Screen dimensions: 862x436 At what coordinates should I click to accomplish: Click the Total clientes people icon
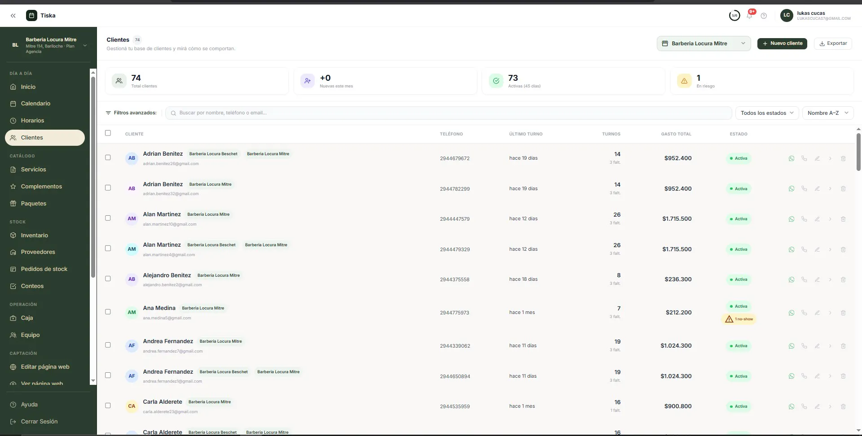(119, 81)
